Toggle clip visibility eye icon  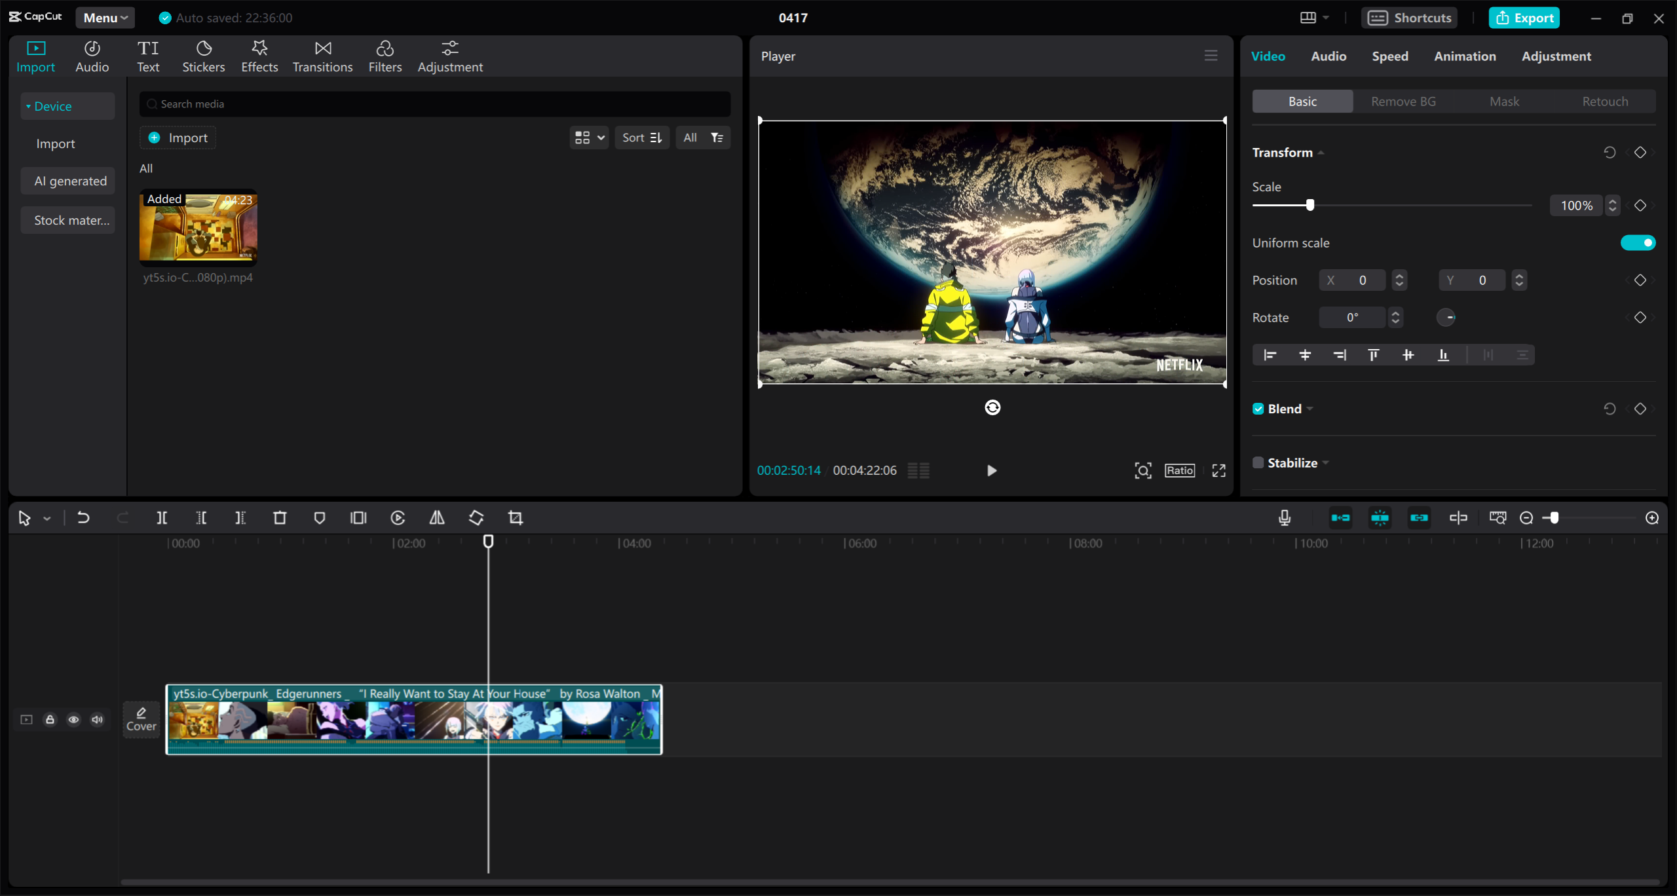pyautogui.click(x=74, y=720)
